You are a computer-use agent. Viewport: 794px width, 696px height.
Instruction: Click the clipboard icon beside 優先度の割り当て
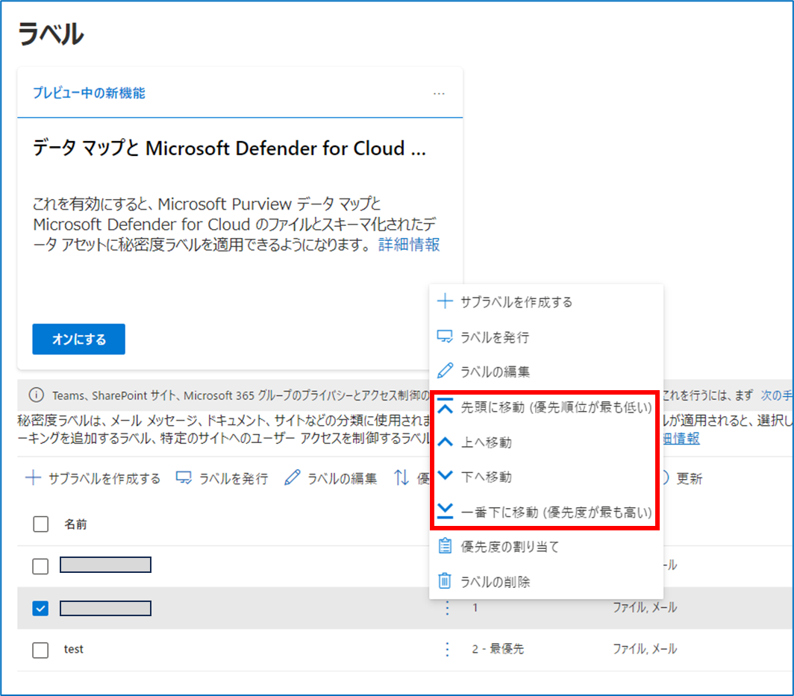[x=445, y=546]
